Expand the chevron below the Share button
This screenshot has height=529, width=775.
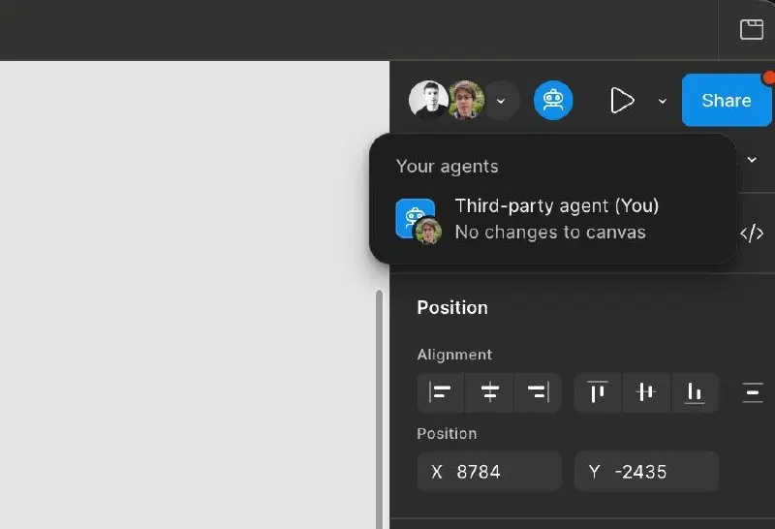tap(752, 160)
